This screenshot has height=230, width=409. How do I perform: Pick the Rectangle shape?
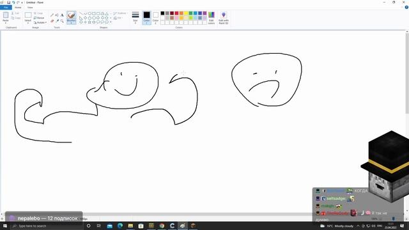(94, 13)
